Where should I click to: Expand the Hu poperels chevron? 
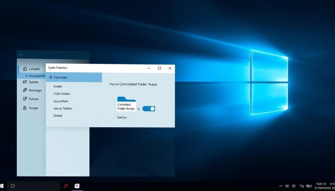click(x=26, y=76)
